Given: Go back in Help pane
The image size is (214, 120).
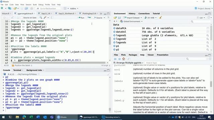Looking at the screenshot, I should tap(115, 59).
